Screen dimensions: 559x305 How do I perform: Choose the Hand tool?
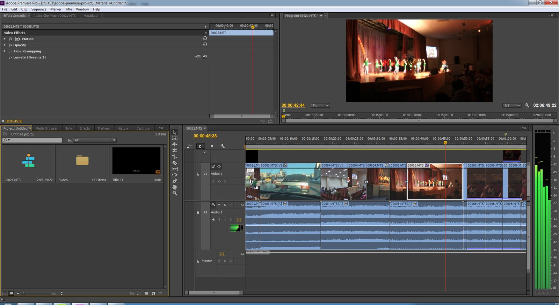(175, 187)
